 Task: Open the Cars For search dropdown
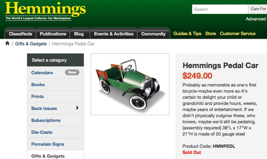point(257,9)
